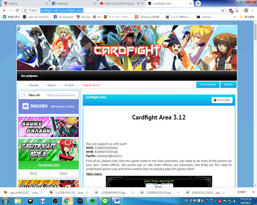
Task: Open the K3 bookmark
Action: point(97,17)
